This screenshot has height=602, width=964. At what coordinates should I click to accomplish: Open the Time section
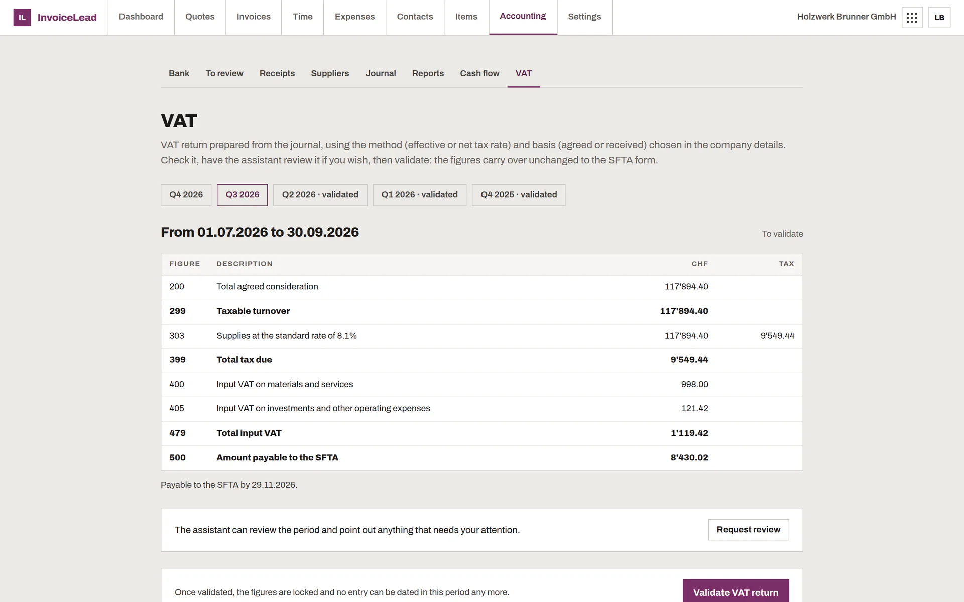pos(303,17)
